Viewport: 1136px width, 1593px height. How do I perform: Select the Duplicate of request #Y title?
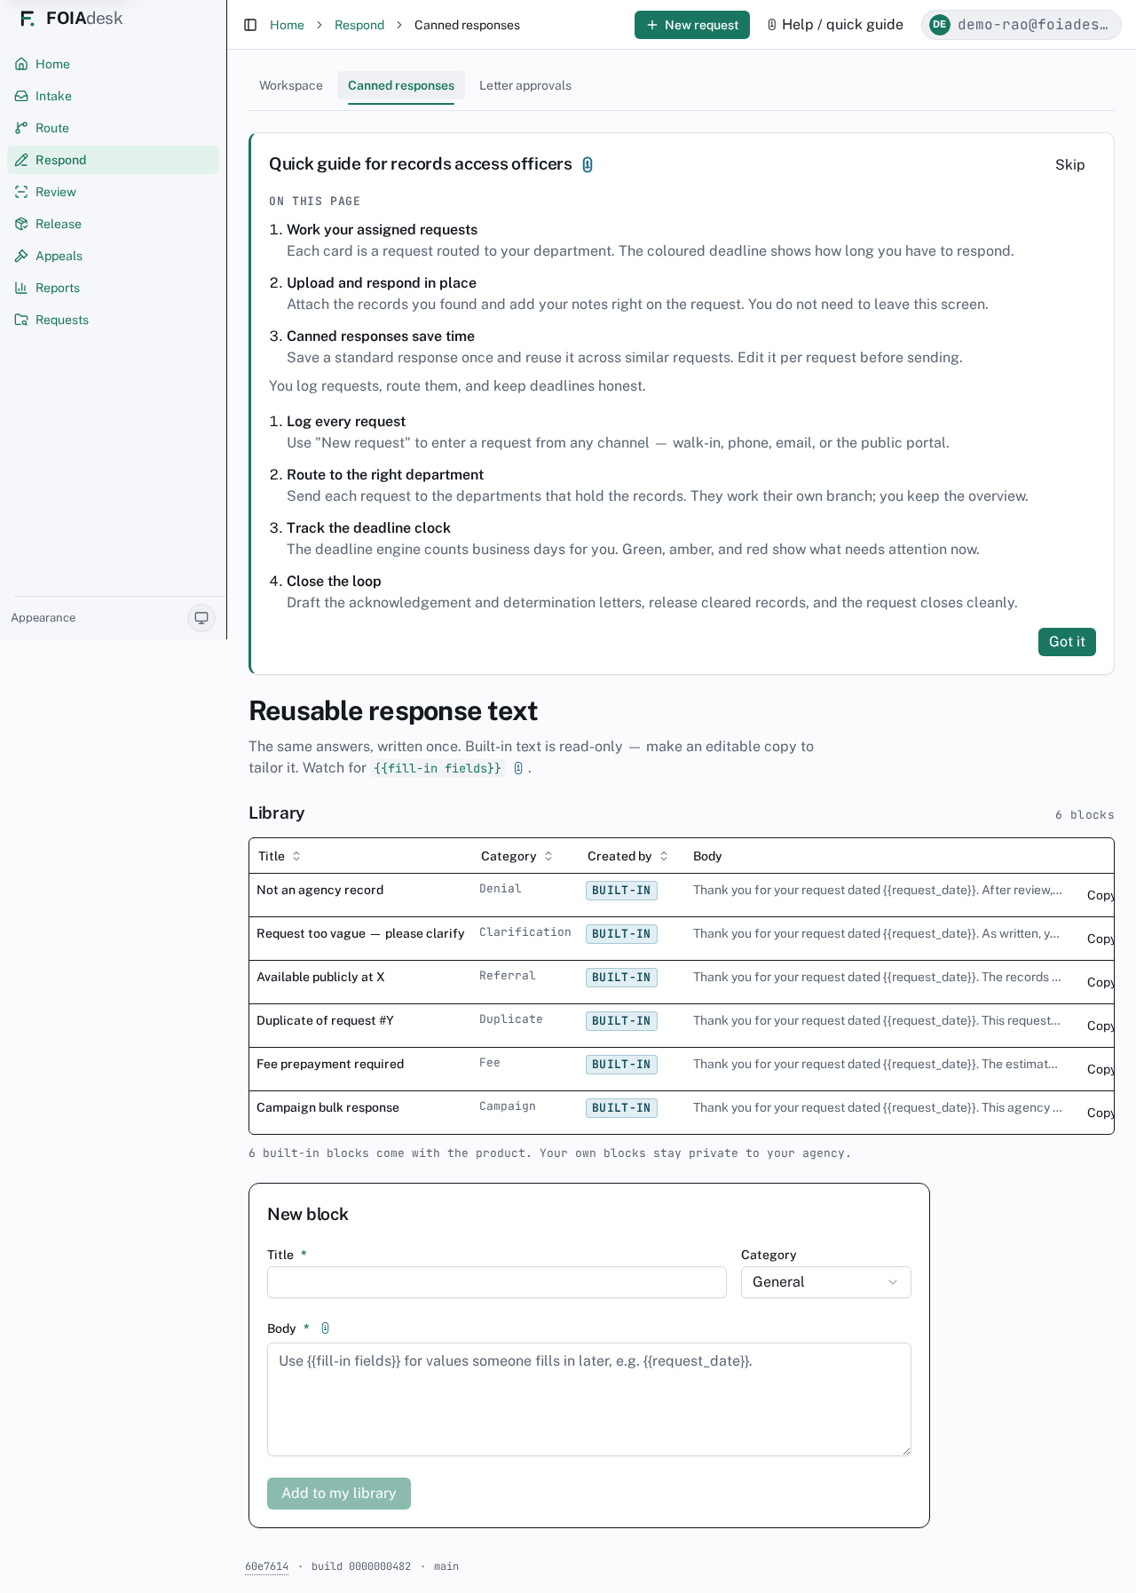coord(325,1020)
